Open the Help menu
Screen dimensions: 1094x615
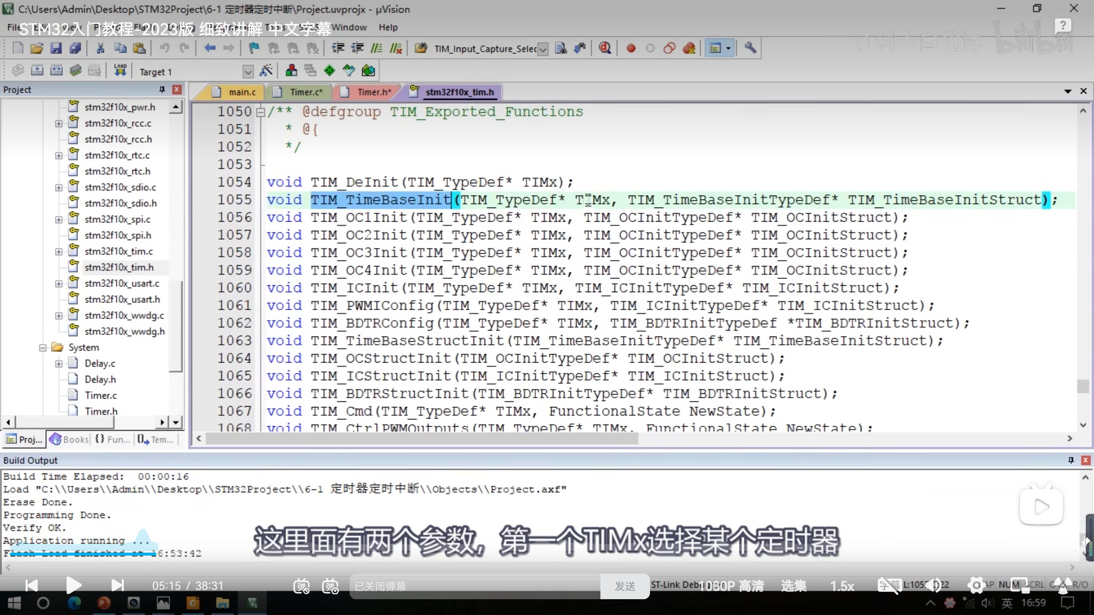coord(388,27)
